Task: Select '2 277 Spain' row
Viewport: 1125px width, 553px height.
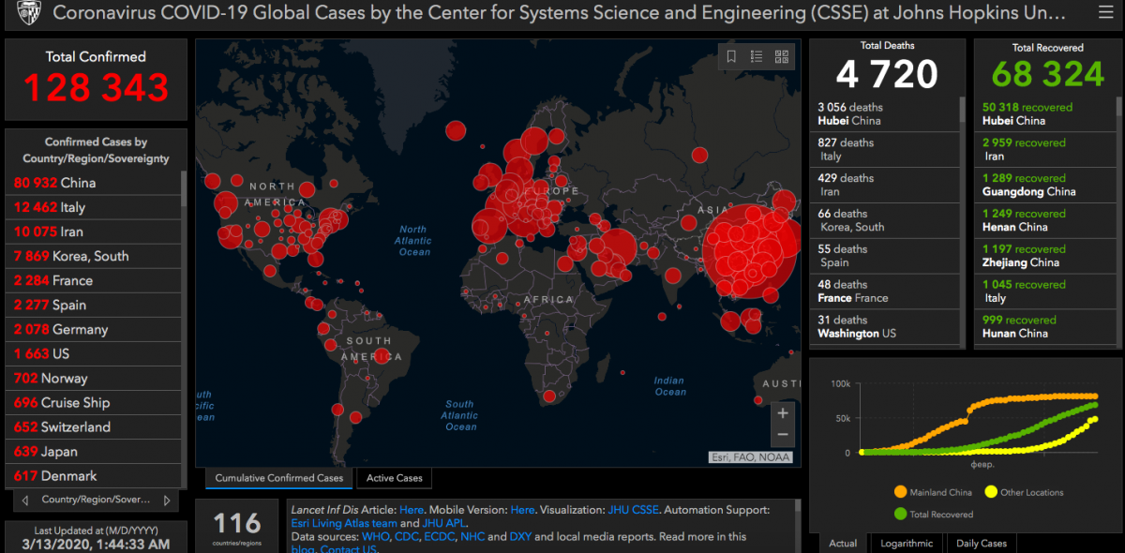Action: point(93,305)
